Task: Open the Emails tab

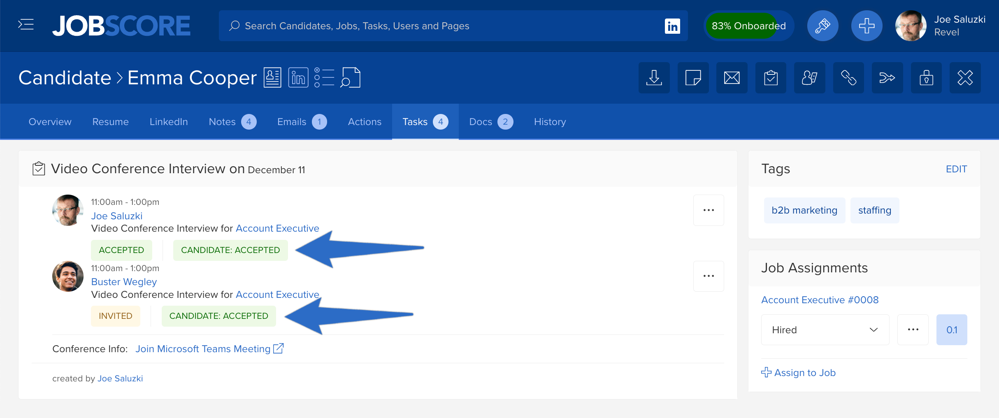Action: 302,122
